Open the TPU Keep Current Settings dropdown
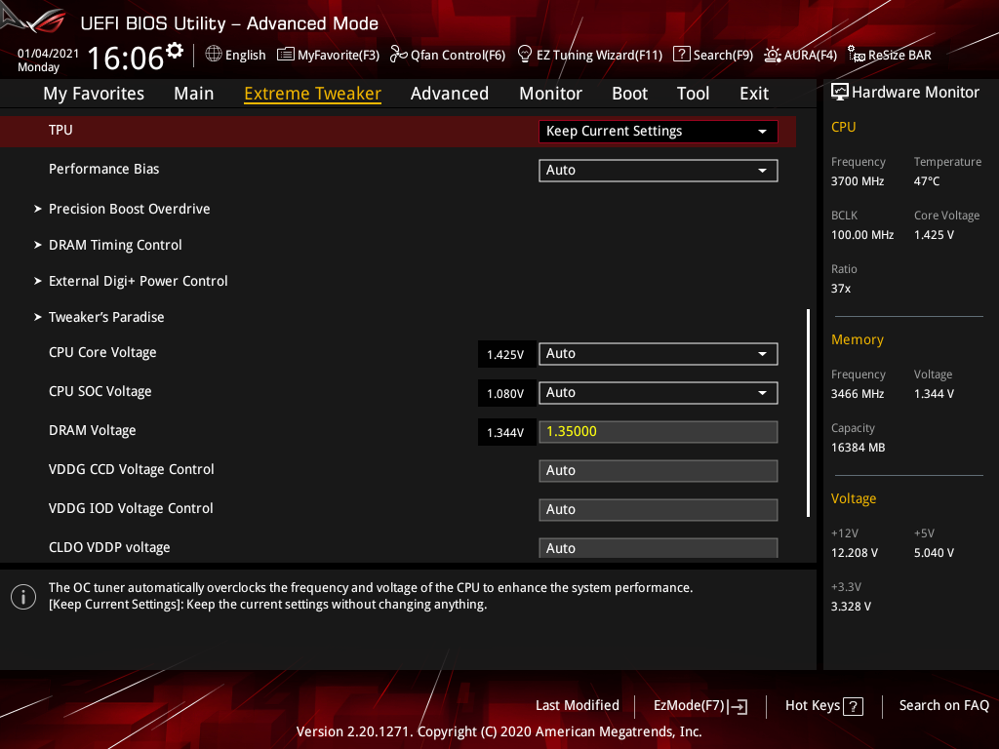Viewport: 999px width, 749px height. pos(659,132)
